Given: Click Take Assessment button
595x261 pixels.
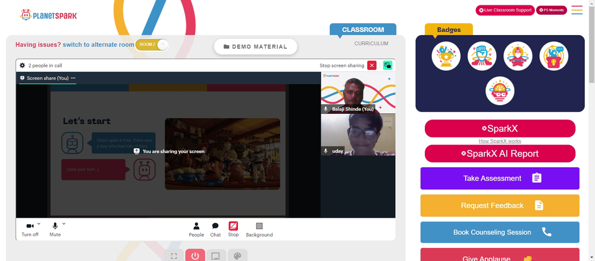Looking at the screenshot, I should tap(500, 178).
